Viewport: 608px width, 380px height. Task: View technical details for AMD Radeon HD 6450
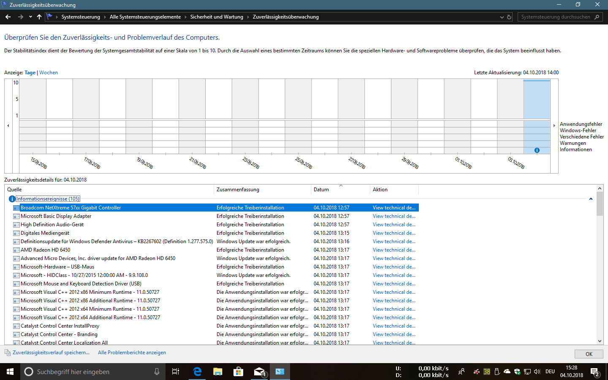(x=394, y=250)
